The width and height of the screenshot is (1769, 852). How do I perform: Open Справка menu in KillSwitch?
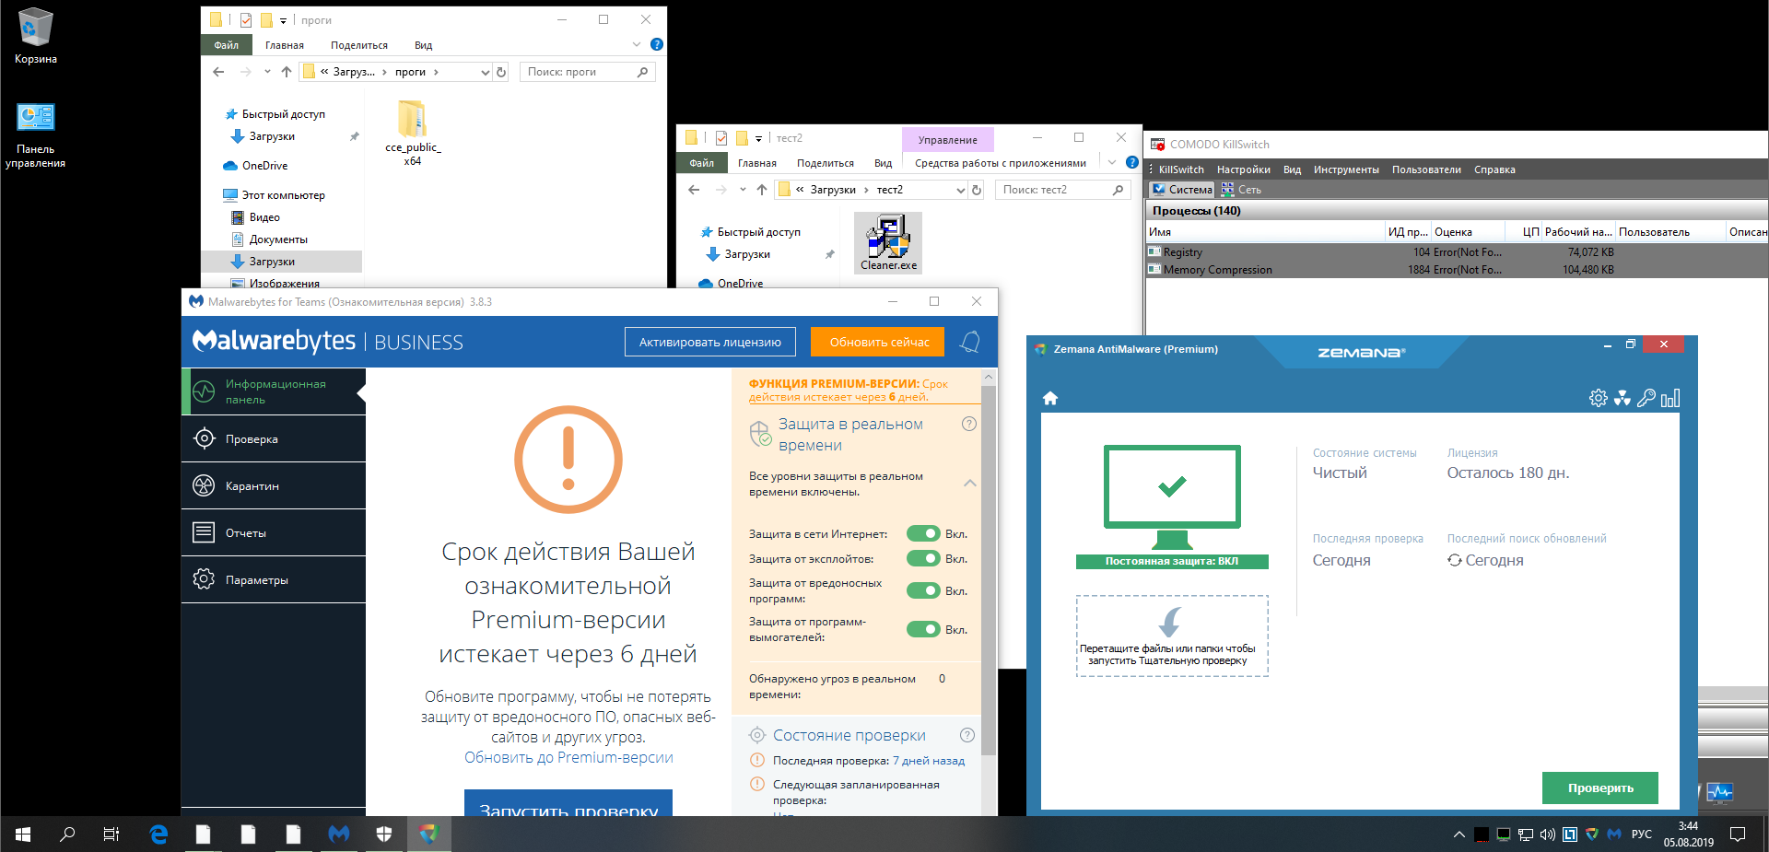(x=1494, y=169)
